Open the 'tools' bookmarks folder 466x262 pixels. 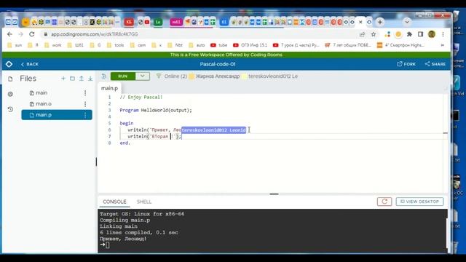point(115,45)
